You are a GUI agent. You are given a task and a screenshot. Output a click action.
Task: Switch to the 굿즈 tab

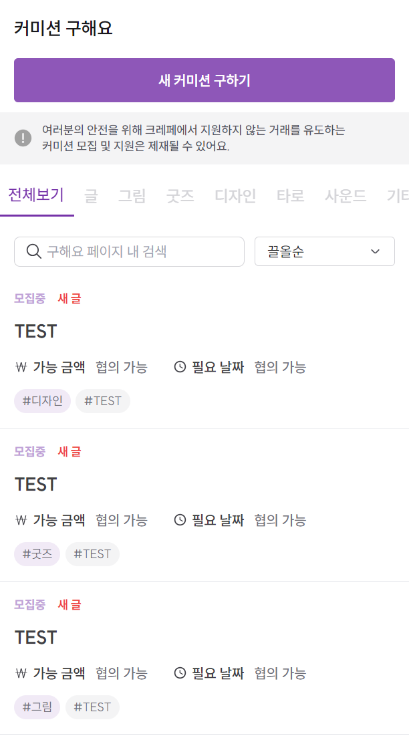coord(180,196)
